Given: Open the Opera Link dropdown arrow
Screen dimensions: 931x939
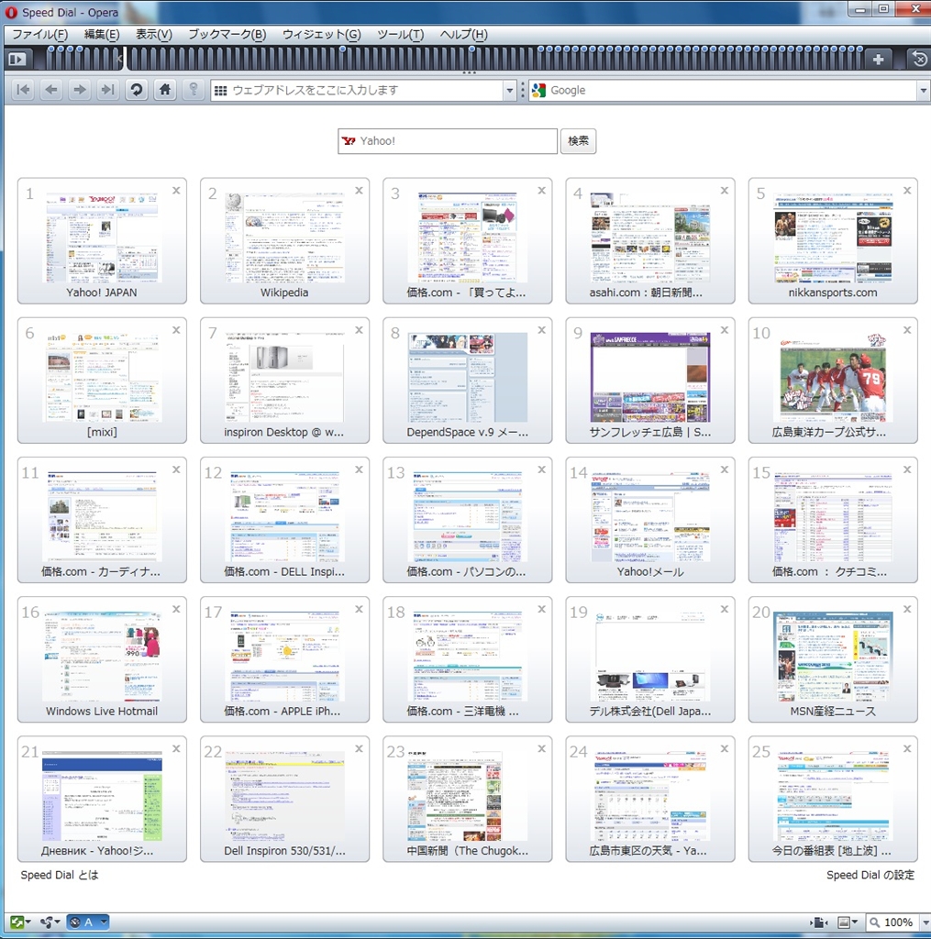Looking at the screenshot, I should 28,922.
